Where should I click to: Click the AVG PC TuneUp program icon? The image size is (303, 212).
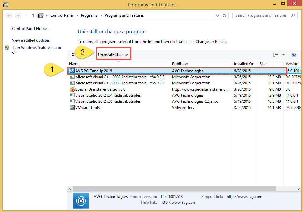[72, 71]
